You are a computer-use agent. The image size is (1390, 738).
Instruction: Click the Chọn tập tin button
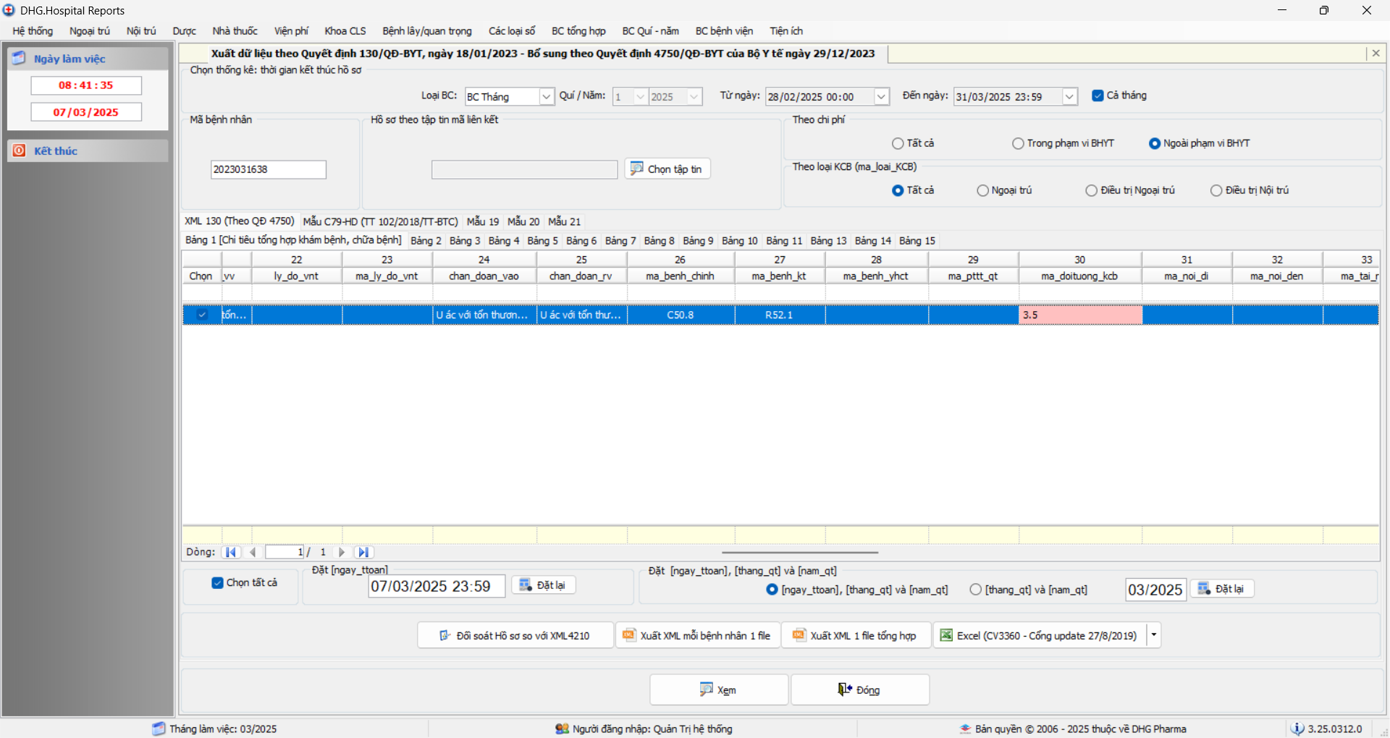click(667, 169)
